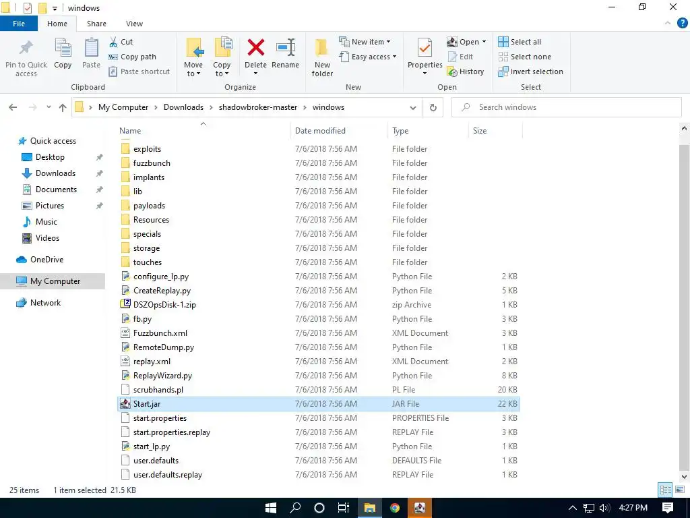The image size is (690, 518).
Task: Pin selection to Quick access
Action: (26, 58)
